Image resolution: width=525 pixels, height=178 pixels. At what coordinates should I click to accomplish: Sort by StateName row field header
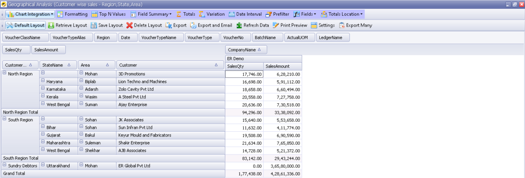coord(58,65)
